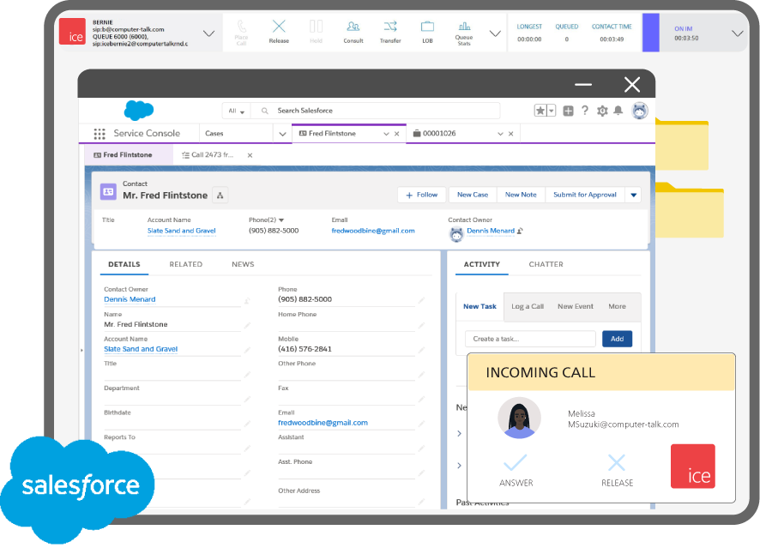Click the Create a task input field
Image resolution: width=772 pixels, height=554 pixels.
530,339
